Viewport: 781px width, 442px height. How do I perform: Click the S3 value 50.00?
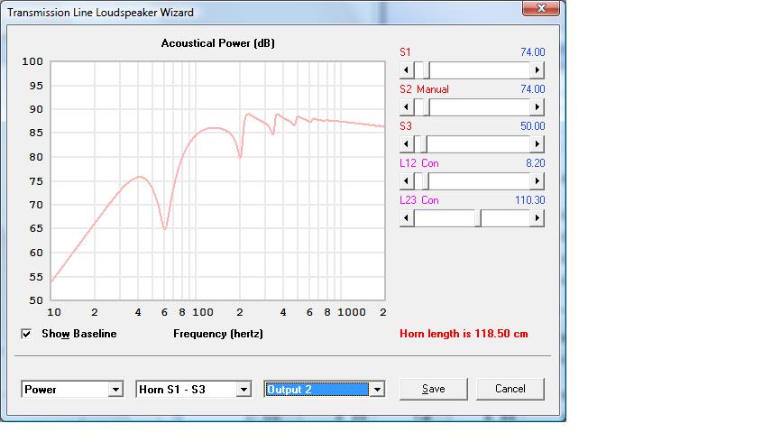[532, 126]
